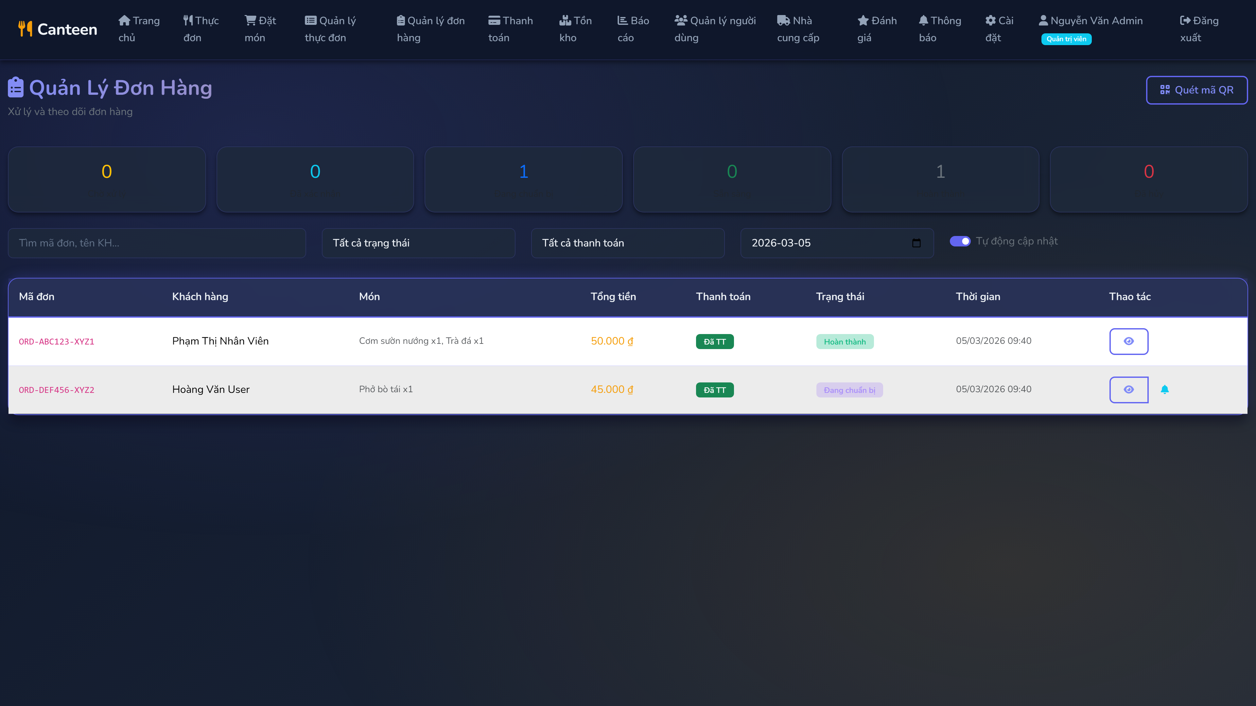This screenshot has height=706, width=1256.
Task: Click Mã đơn column header
Action: pos(37,297)
